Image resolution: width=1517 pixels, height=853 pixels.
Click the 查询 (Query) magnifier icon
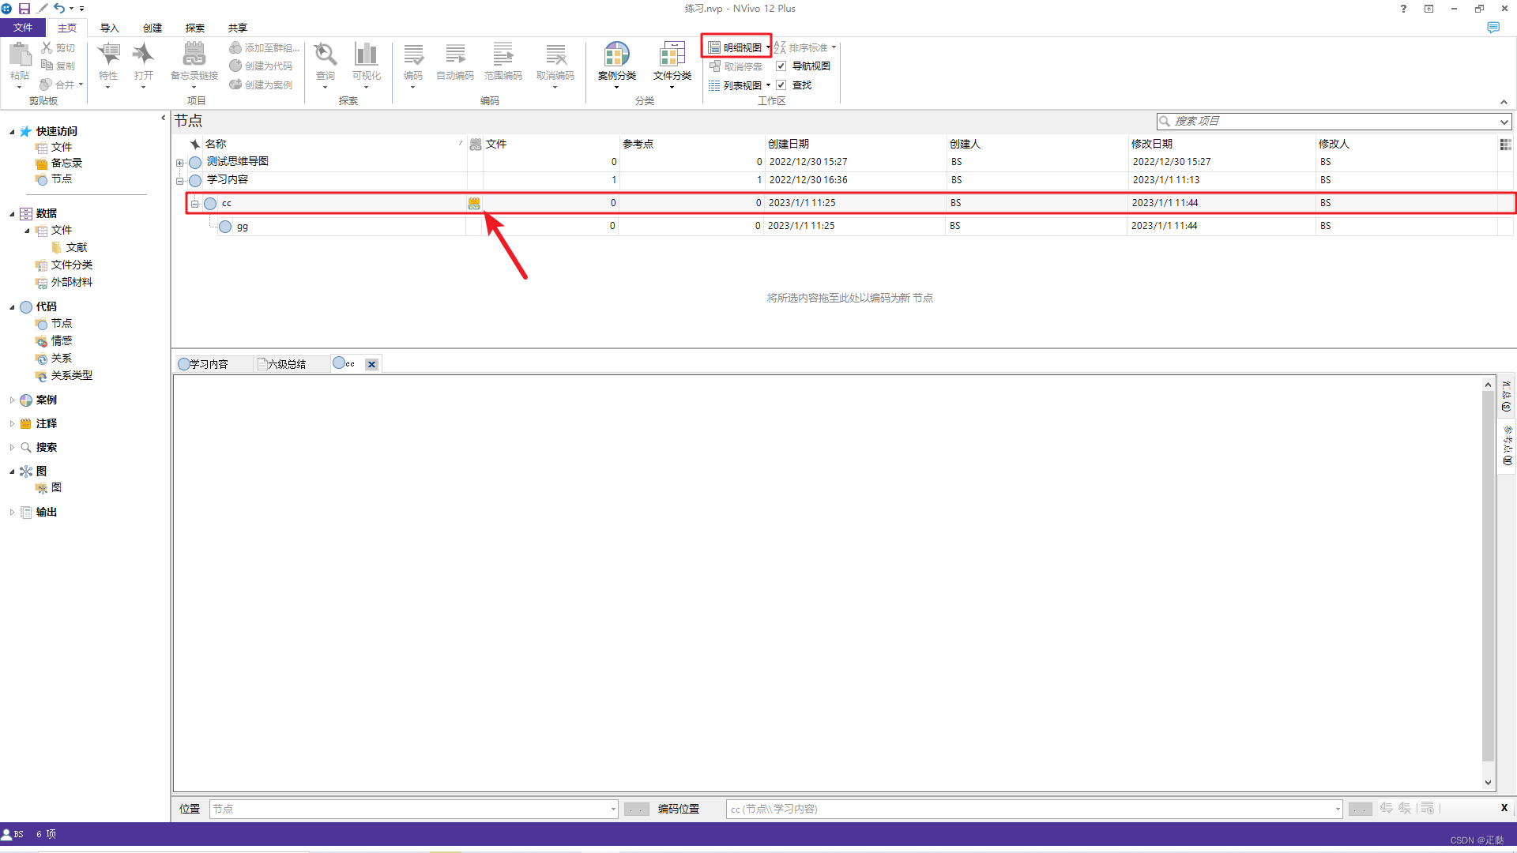(x=326, y=54)
